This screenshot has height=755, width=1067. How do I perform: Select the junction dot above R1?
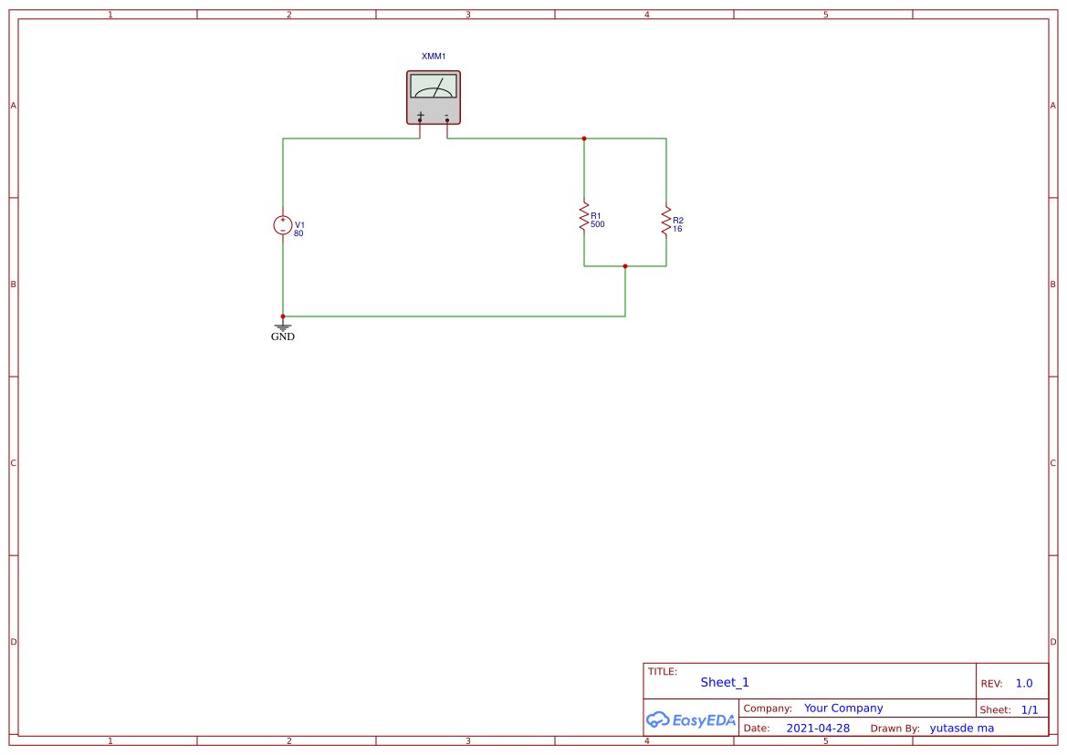coord(584,139)
